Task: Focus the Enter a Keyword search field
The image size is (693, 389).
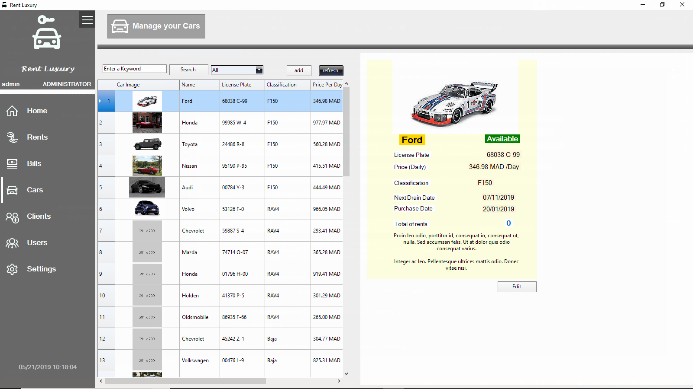Action: coord(135,69)
